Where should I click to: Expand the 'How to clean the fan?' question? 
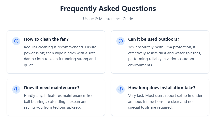pyautogui.click(x=46, y=39)
